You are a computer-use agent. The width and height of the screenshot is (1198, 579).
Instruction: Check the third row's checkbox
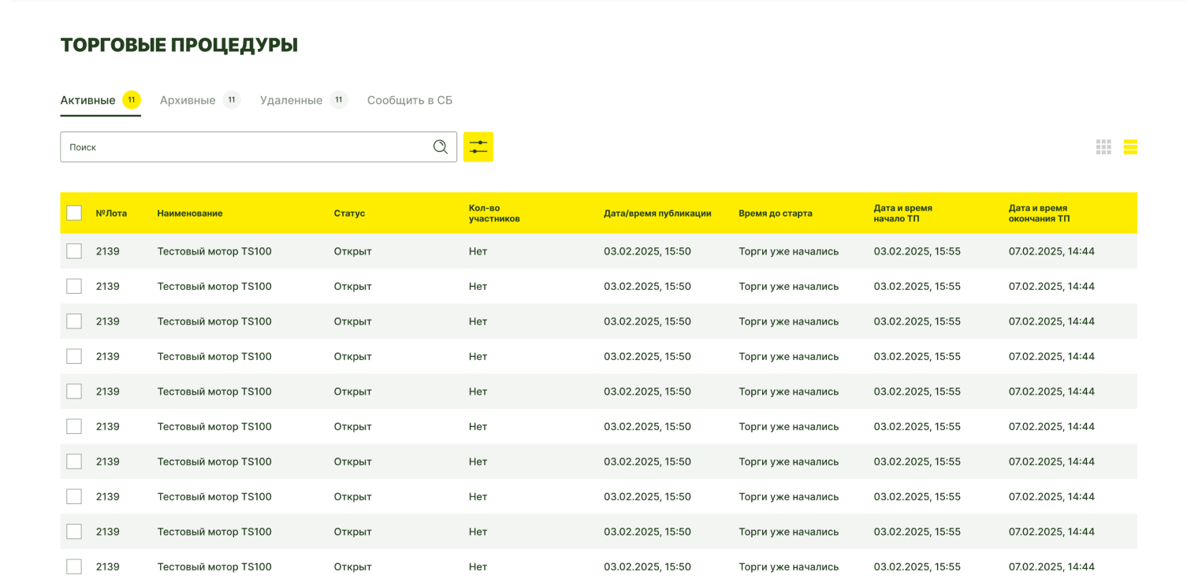tap(74, 321)
